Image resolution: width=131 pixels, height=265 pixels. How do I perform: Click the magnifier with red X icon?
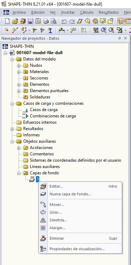(x=111, y=30)
